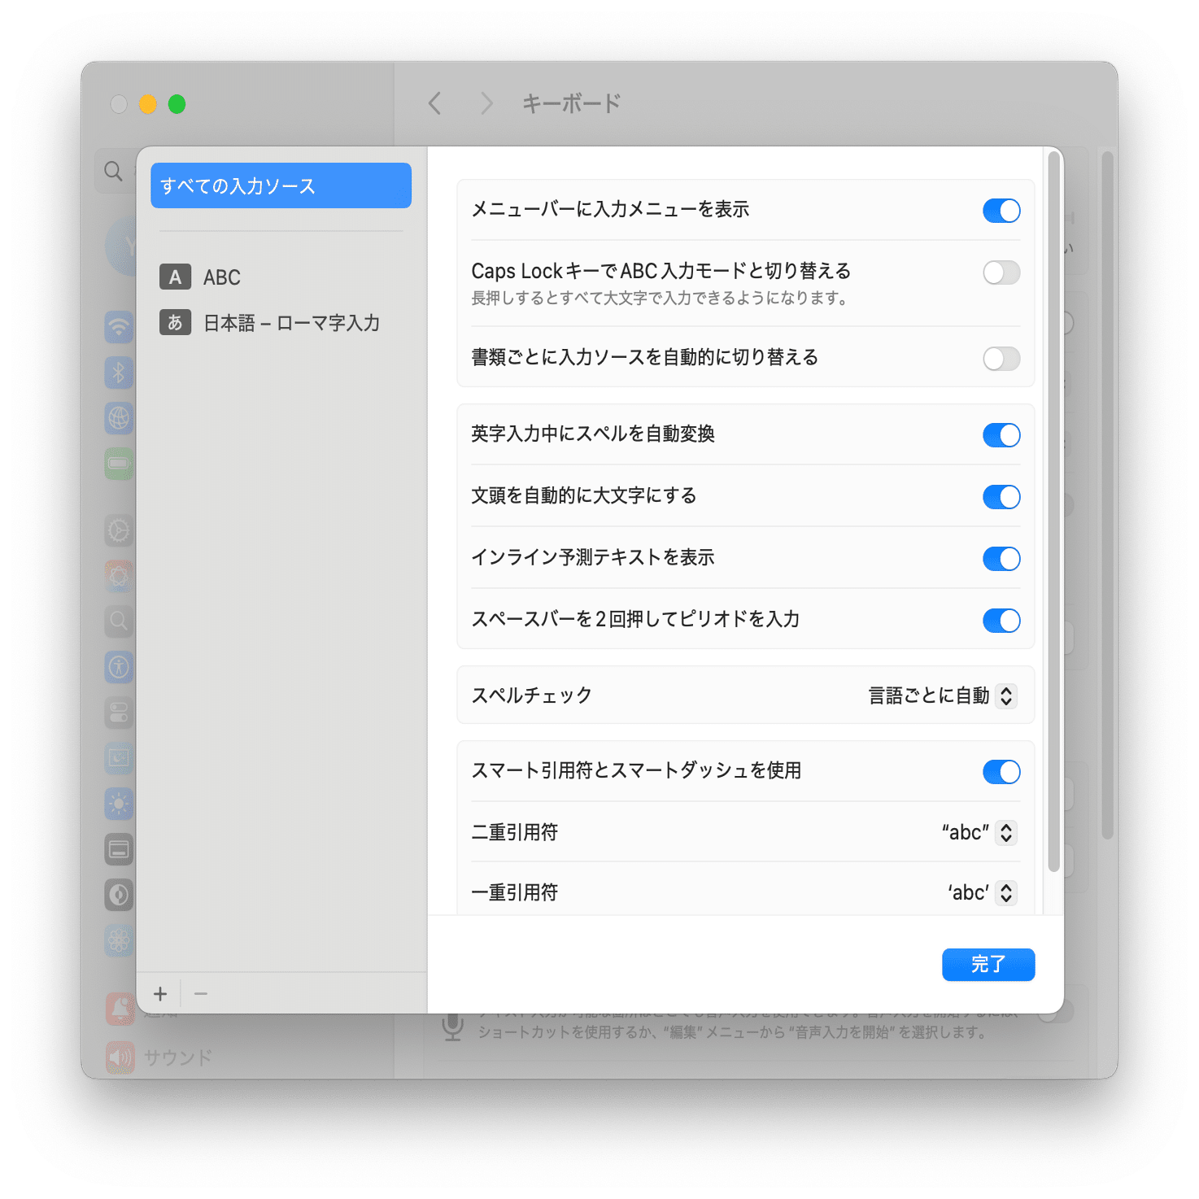The image size is (1199, 1199).
Task: Select the Japanese あ input source icon
Action: (175, 322)
